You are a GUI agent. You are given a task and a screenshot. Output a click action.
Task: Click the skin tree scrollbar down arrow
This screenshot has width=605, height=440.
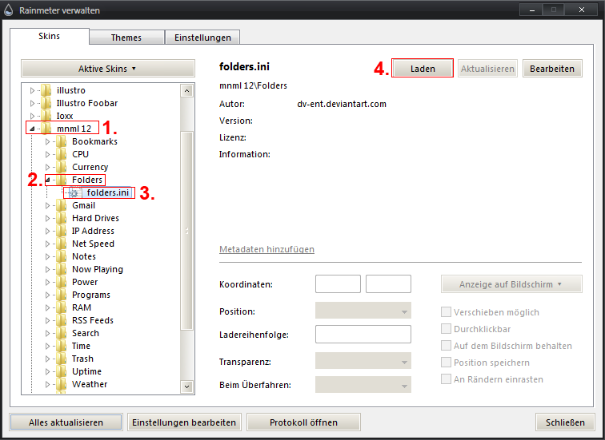click(187, 387)
